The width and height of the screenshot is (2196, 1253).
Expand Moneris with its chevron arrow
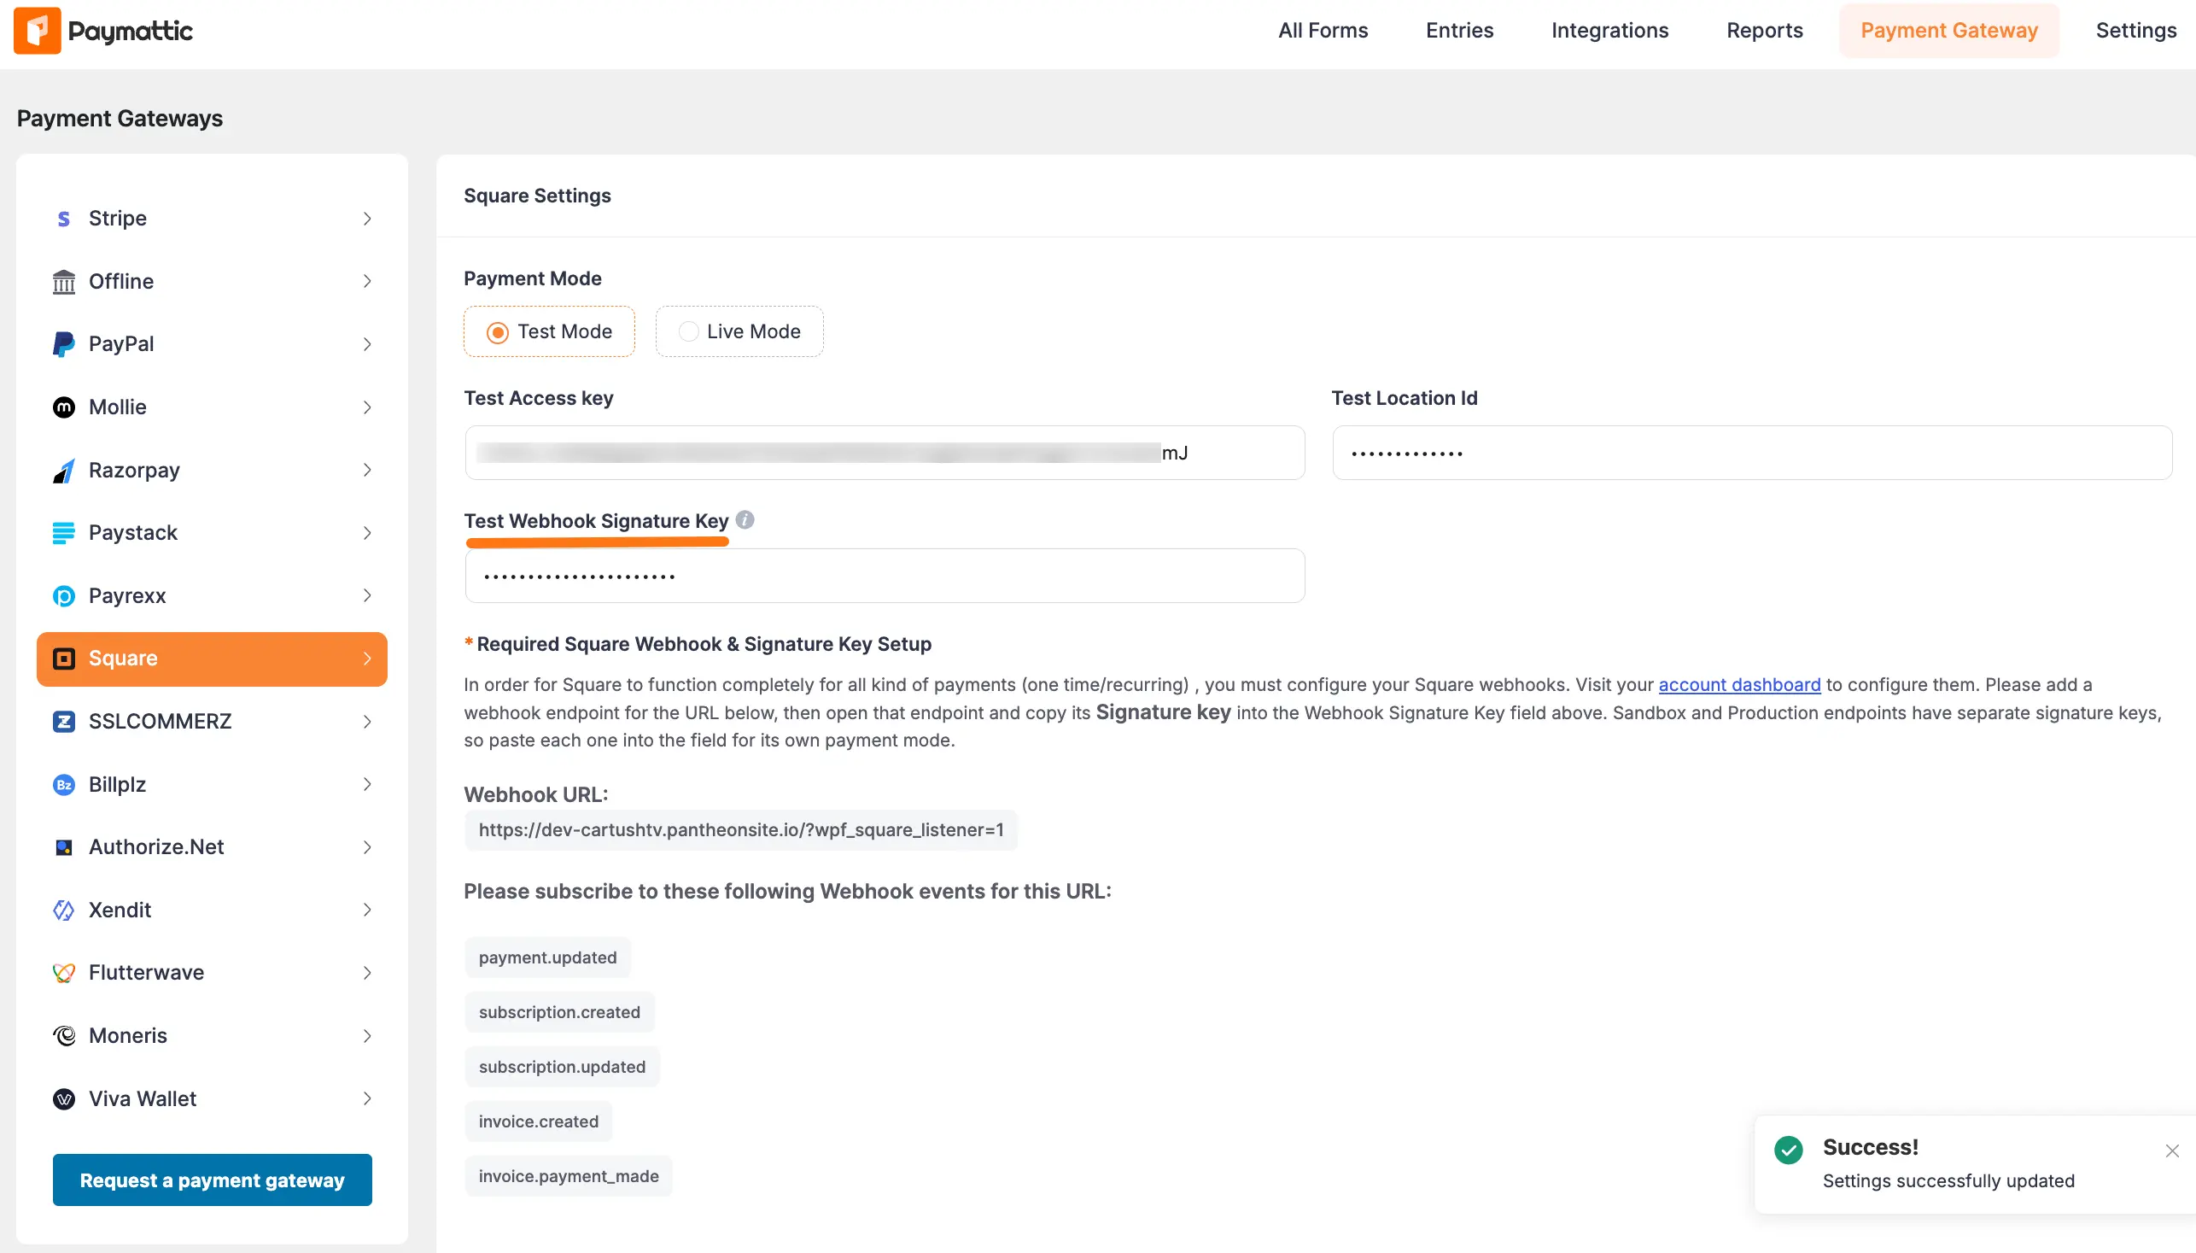coord(367,1036)
